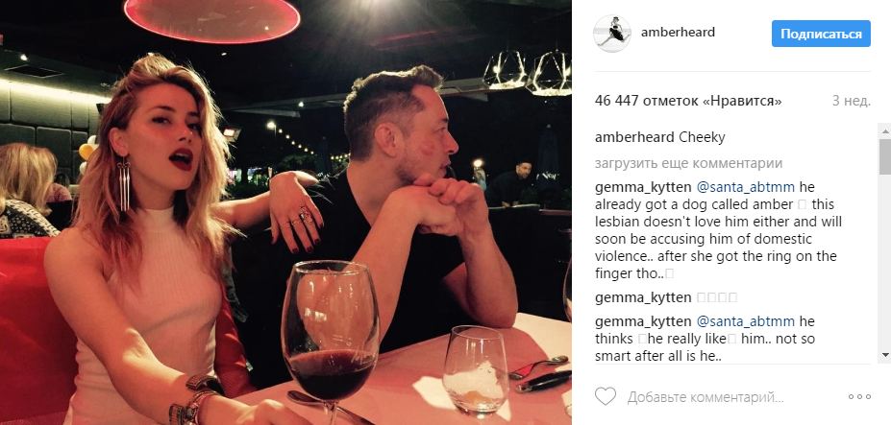Load more comments via загрузить еще комментарии

[x=689, y=163]
